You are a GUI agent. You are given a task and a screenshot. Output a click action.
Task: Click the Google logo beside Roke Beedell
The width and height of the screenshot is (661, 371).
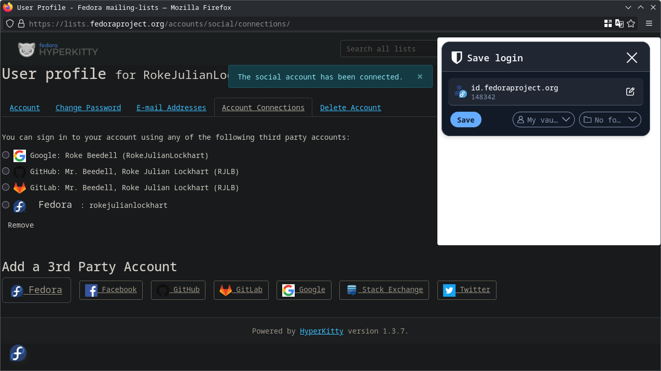[20, 155]
